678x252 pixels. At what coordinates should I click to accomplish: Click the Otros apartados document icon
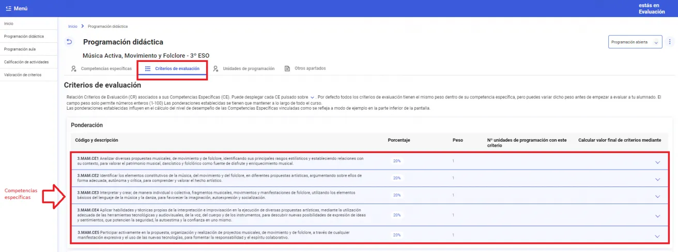point(287,69)
